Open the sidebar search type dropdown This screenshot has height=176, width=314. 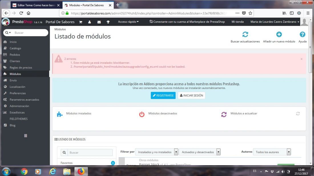coord(8,32)
